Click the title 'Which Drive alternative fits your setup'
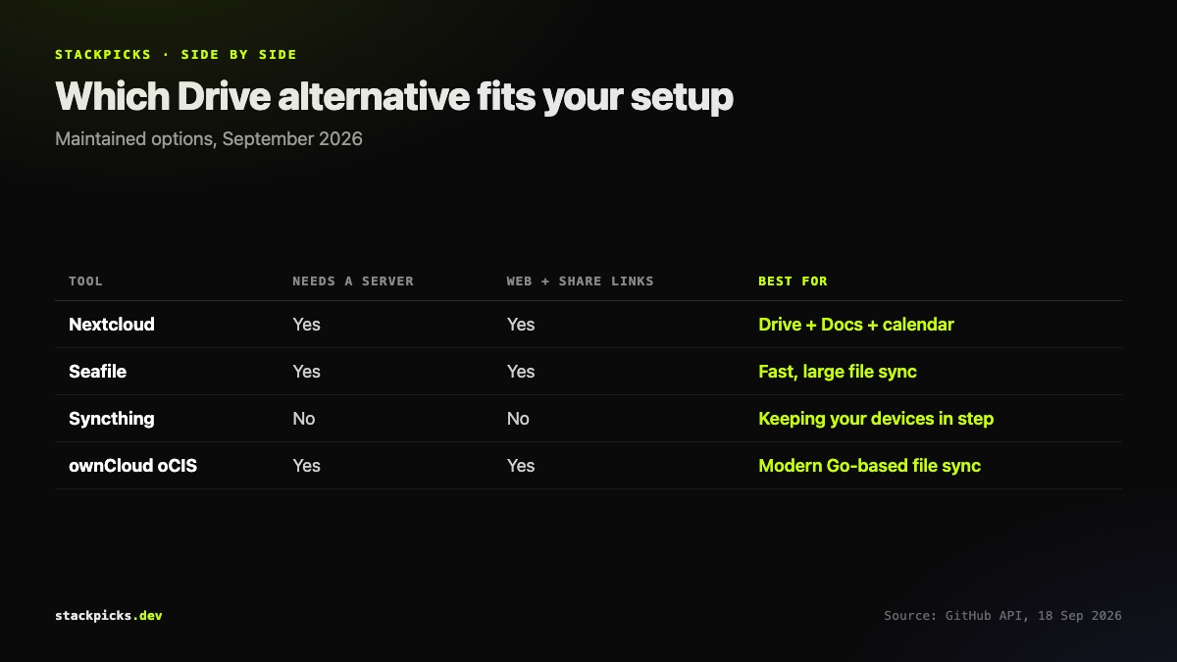Image resolution: width=1177 pixels, height=662 pixels. point(394,97)
